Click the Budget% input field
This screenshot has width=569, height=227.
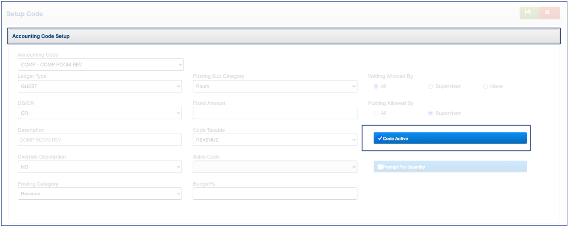tap(275, 194)
